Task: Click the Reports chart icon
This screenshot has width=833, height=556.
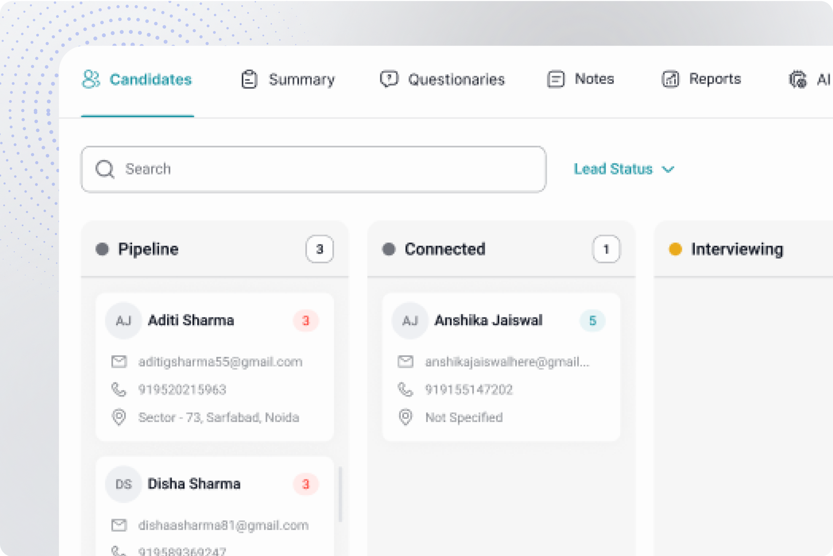Action: pos(671,79)
